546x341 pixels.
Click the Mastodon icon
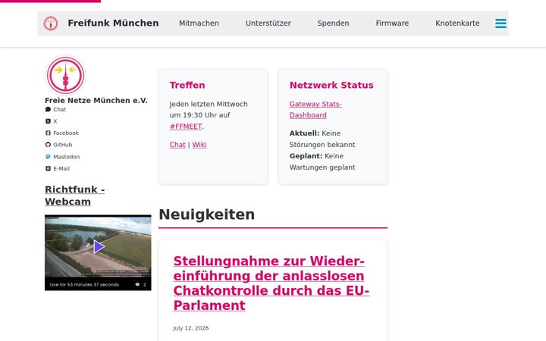pyautogui.click(x=48, y=157)
